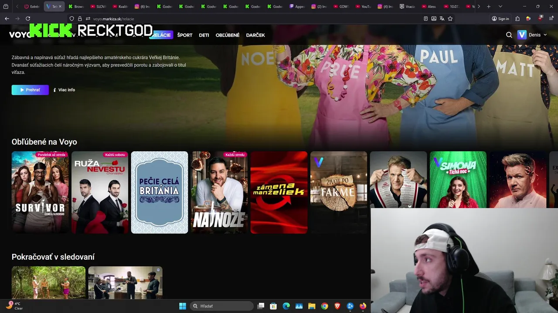Switch to the Brows browser tab

[x=76, y=7]
